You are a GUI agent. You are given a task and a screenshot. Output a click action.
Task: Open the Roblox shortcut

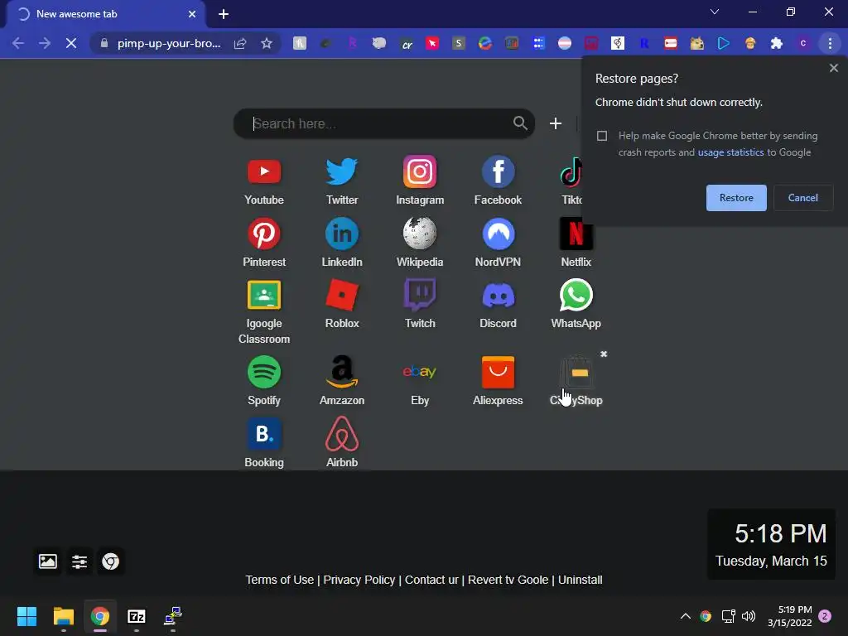[342, 305]
